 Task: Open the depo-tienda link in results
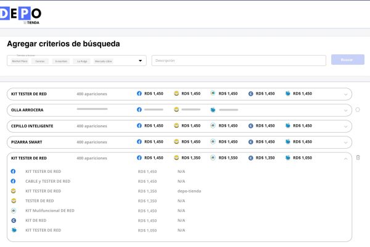(189, 191)
